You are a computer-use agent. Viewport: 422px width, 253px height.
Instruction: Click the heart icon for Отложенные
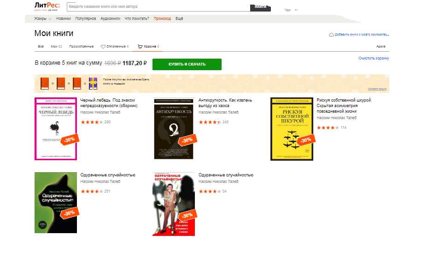click(x=103, y=47)
